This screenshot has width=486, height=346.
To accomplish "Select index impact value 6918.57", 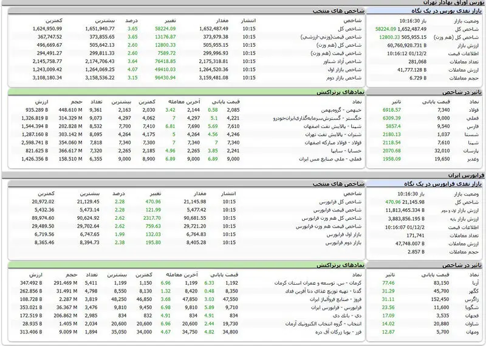I will pyautogui.click(x=391, y=110).
